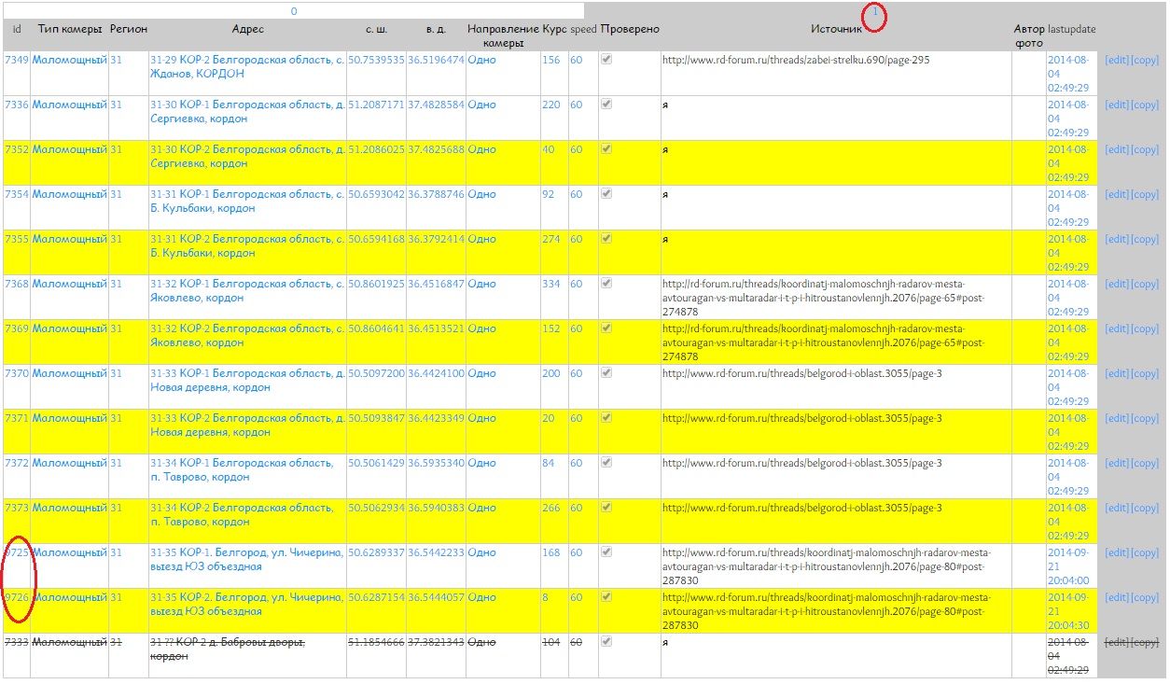Click the [copy] link for row 7336

tap(1145, 105)
